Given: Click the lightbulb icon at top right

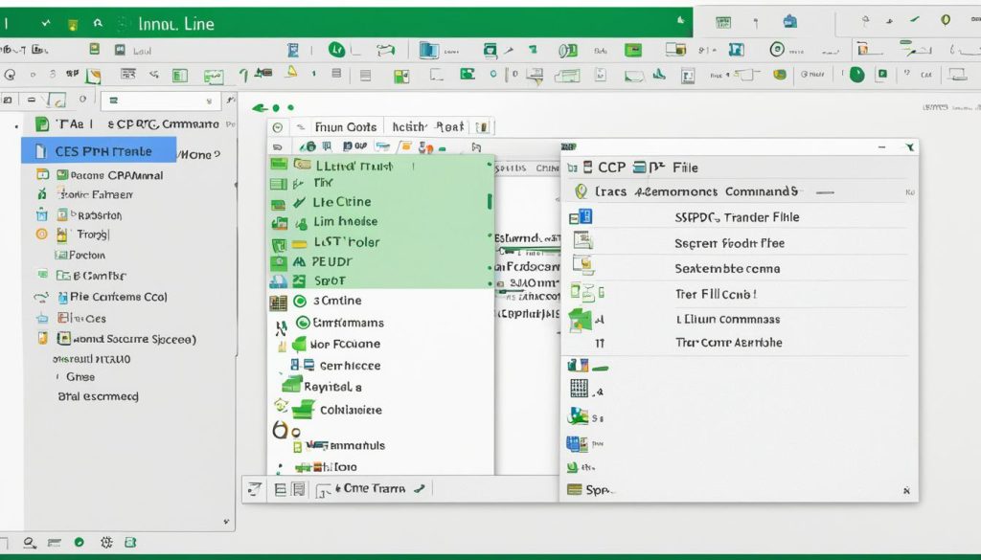Looking at the screenshot, I should 946,21.
